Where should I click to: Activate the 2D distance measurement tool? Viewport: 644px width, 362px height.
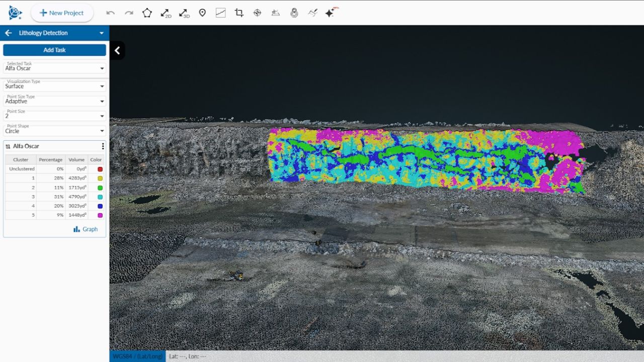point(166,13)
